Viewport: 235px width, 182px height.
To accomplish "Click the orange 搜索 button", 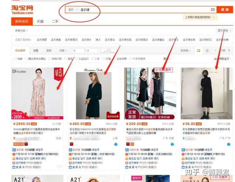I will [x=225, y=10].
